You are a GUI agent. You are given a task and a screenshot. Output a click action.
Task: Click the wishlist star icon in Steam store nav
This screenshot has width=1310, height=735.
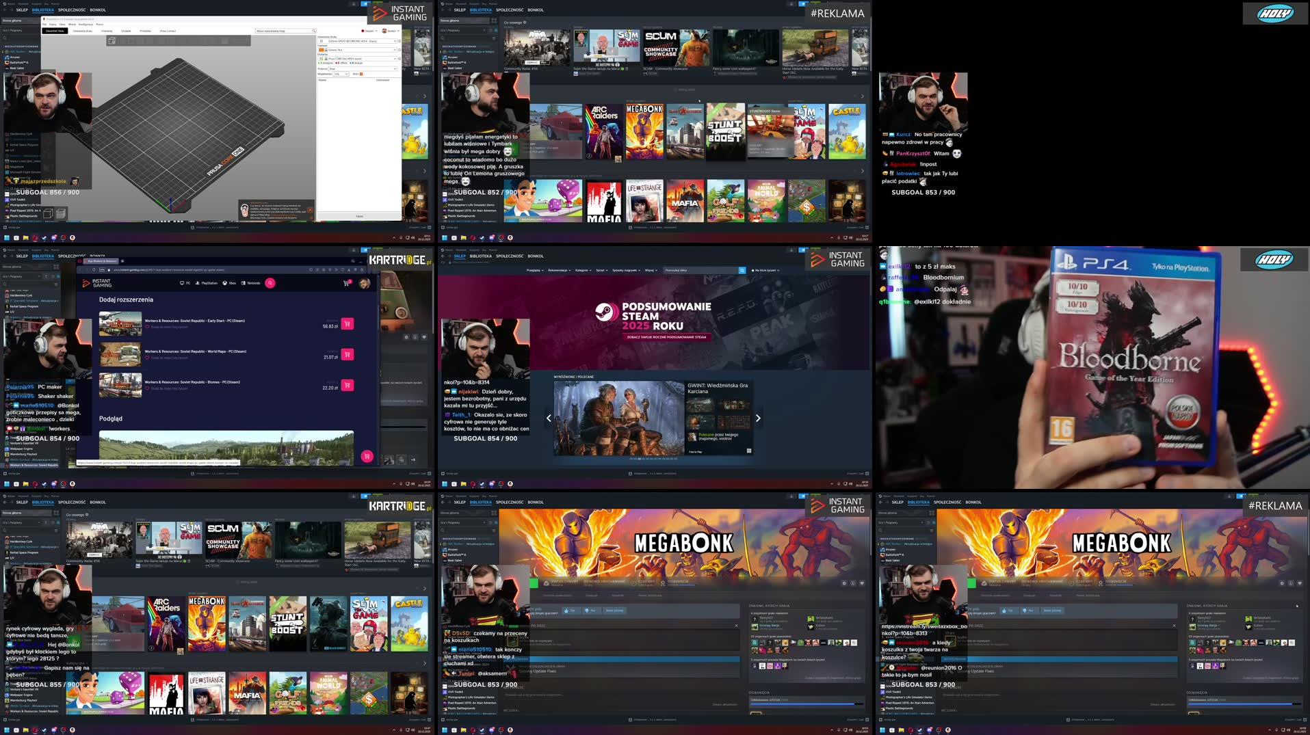(752, 270)
